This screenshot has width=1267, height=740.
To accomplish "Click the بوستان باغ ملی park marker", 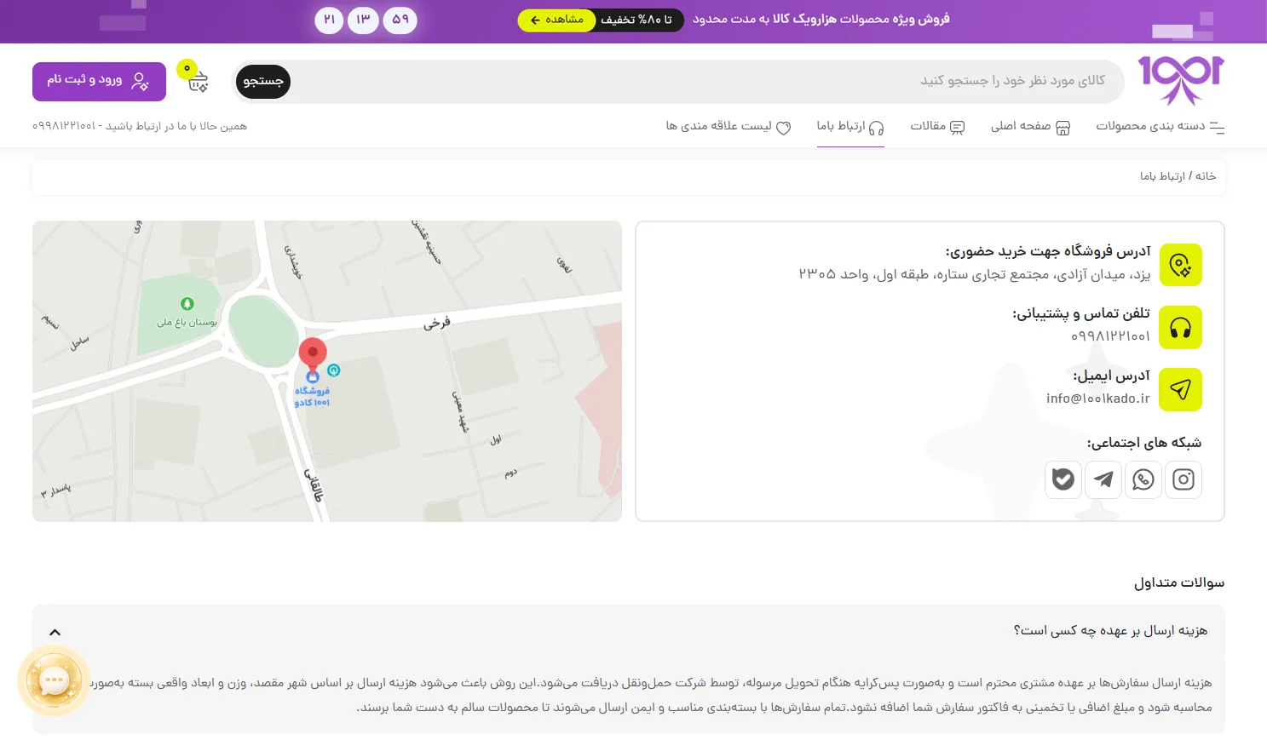I will pyautogui.click(x=187, y=304).
